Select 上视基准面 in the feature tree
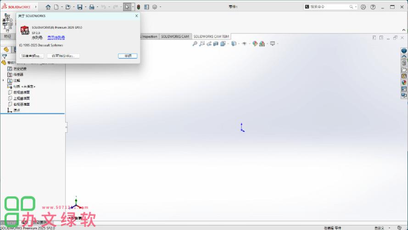Screen dimensions: 408x230 coord(22,98)
